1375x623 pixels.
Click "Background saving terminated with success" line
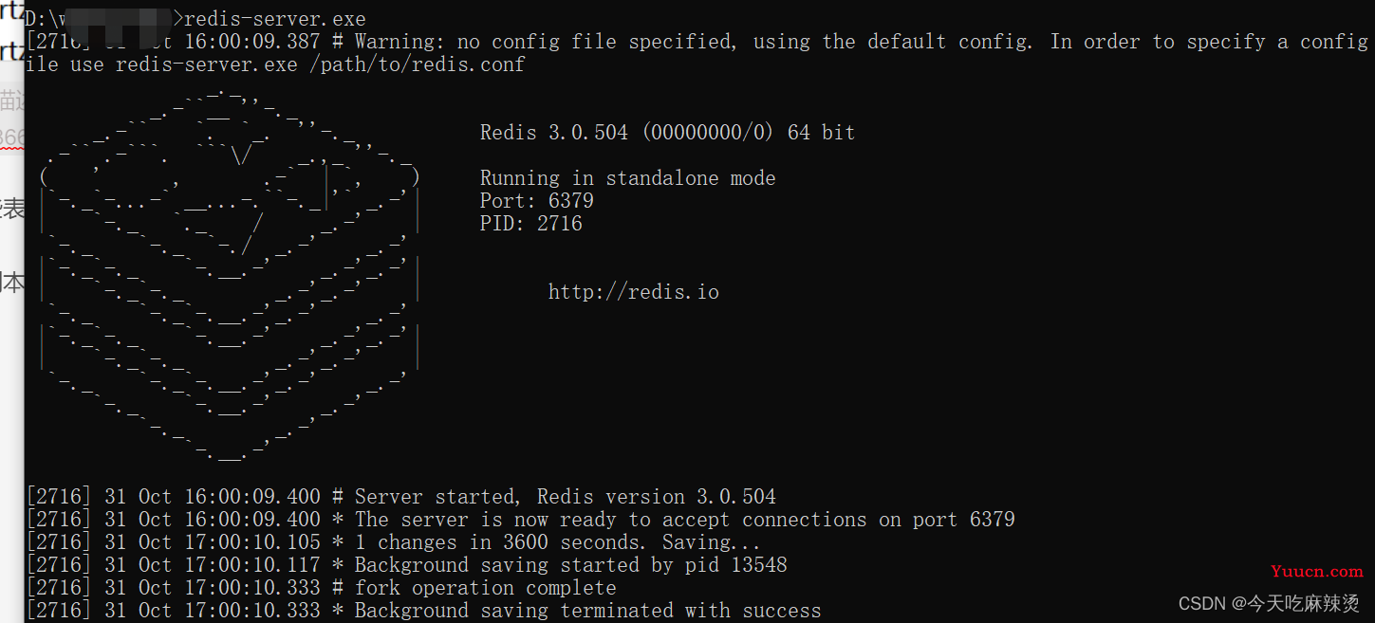[x=424, y=611]
